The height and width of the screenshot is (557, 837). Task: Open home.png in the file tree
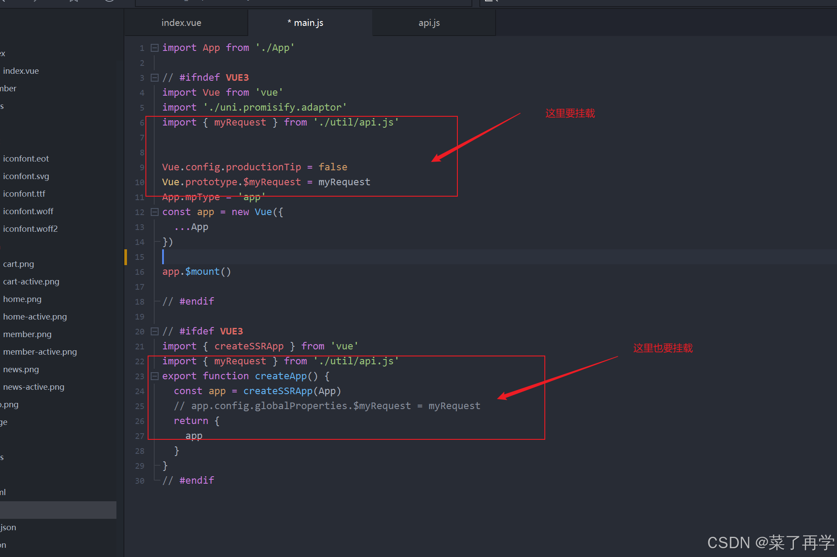tap(22, 299)
